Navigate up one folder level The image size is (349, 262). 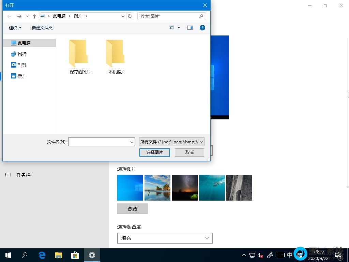tap(34, 16)
